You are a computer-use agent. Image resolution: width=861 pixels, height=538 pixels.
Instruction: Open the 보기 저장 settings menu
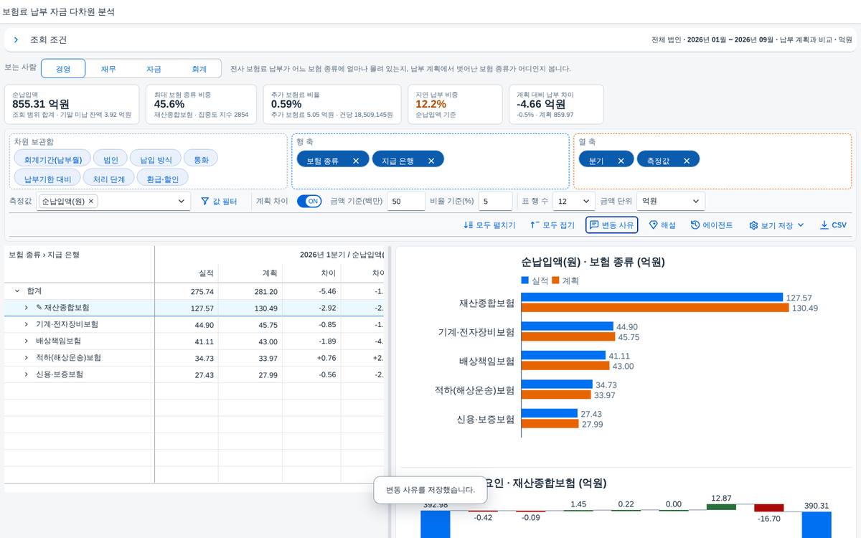tap(776, 225)
